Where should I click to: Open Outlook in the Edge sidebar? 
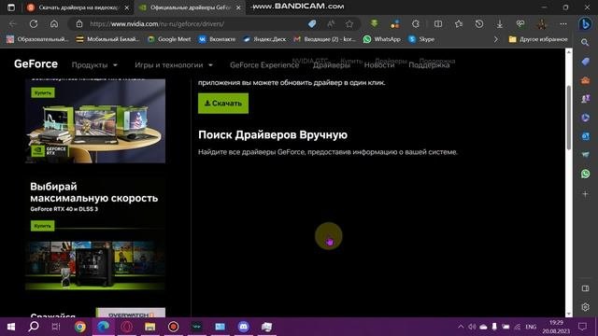(x=585, y=136)
